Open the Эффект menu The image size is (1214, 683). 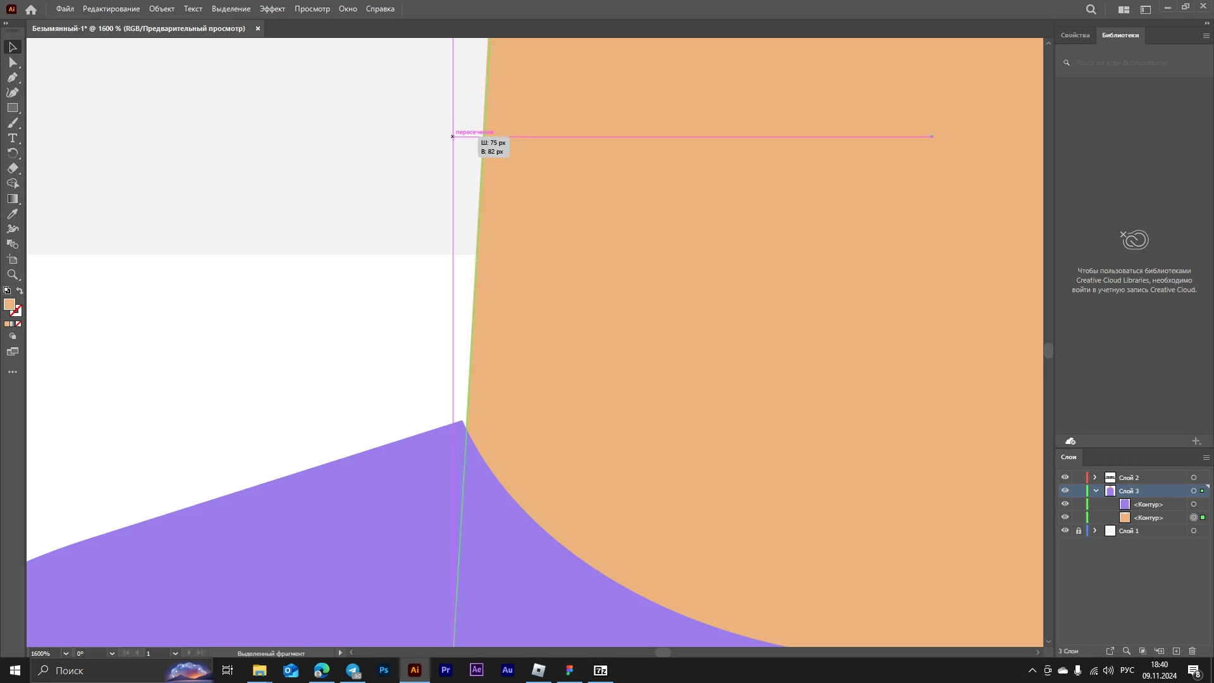[272, 9]
